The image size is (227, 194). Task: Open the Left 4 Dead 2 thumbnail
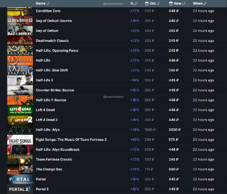coord(20,120)
